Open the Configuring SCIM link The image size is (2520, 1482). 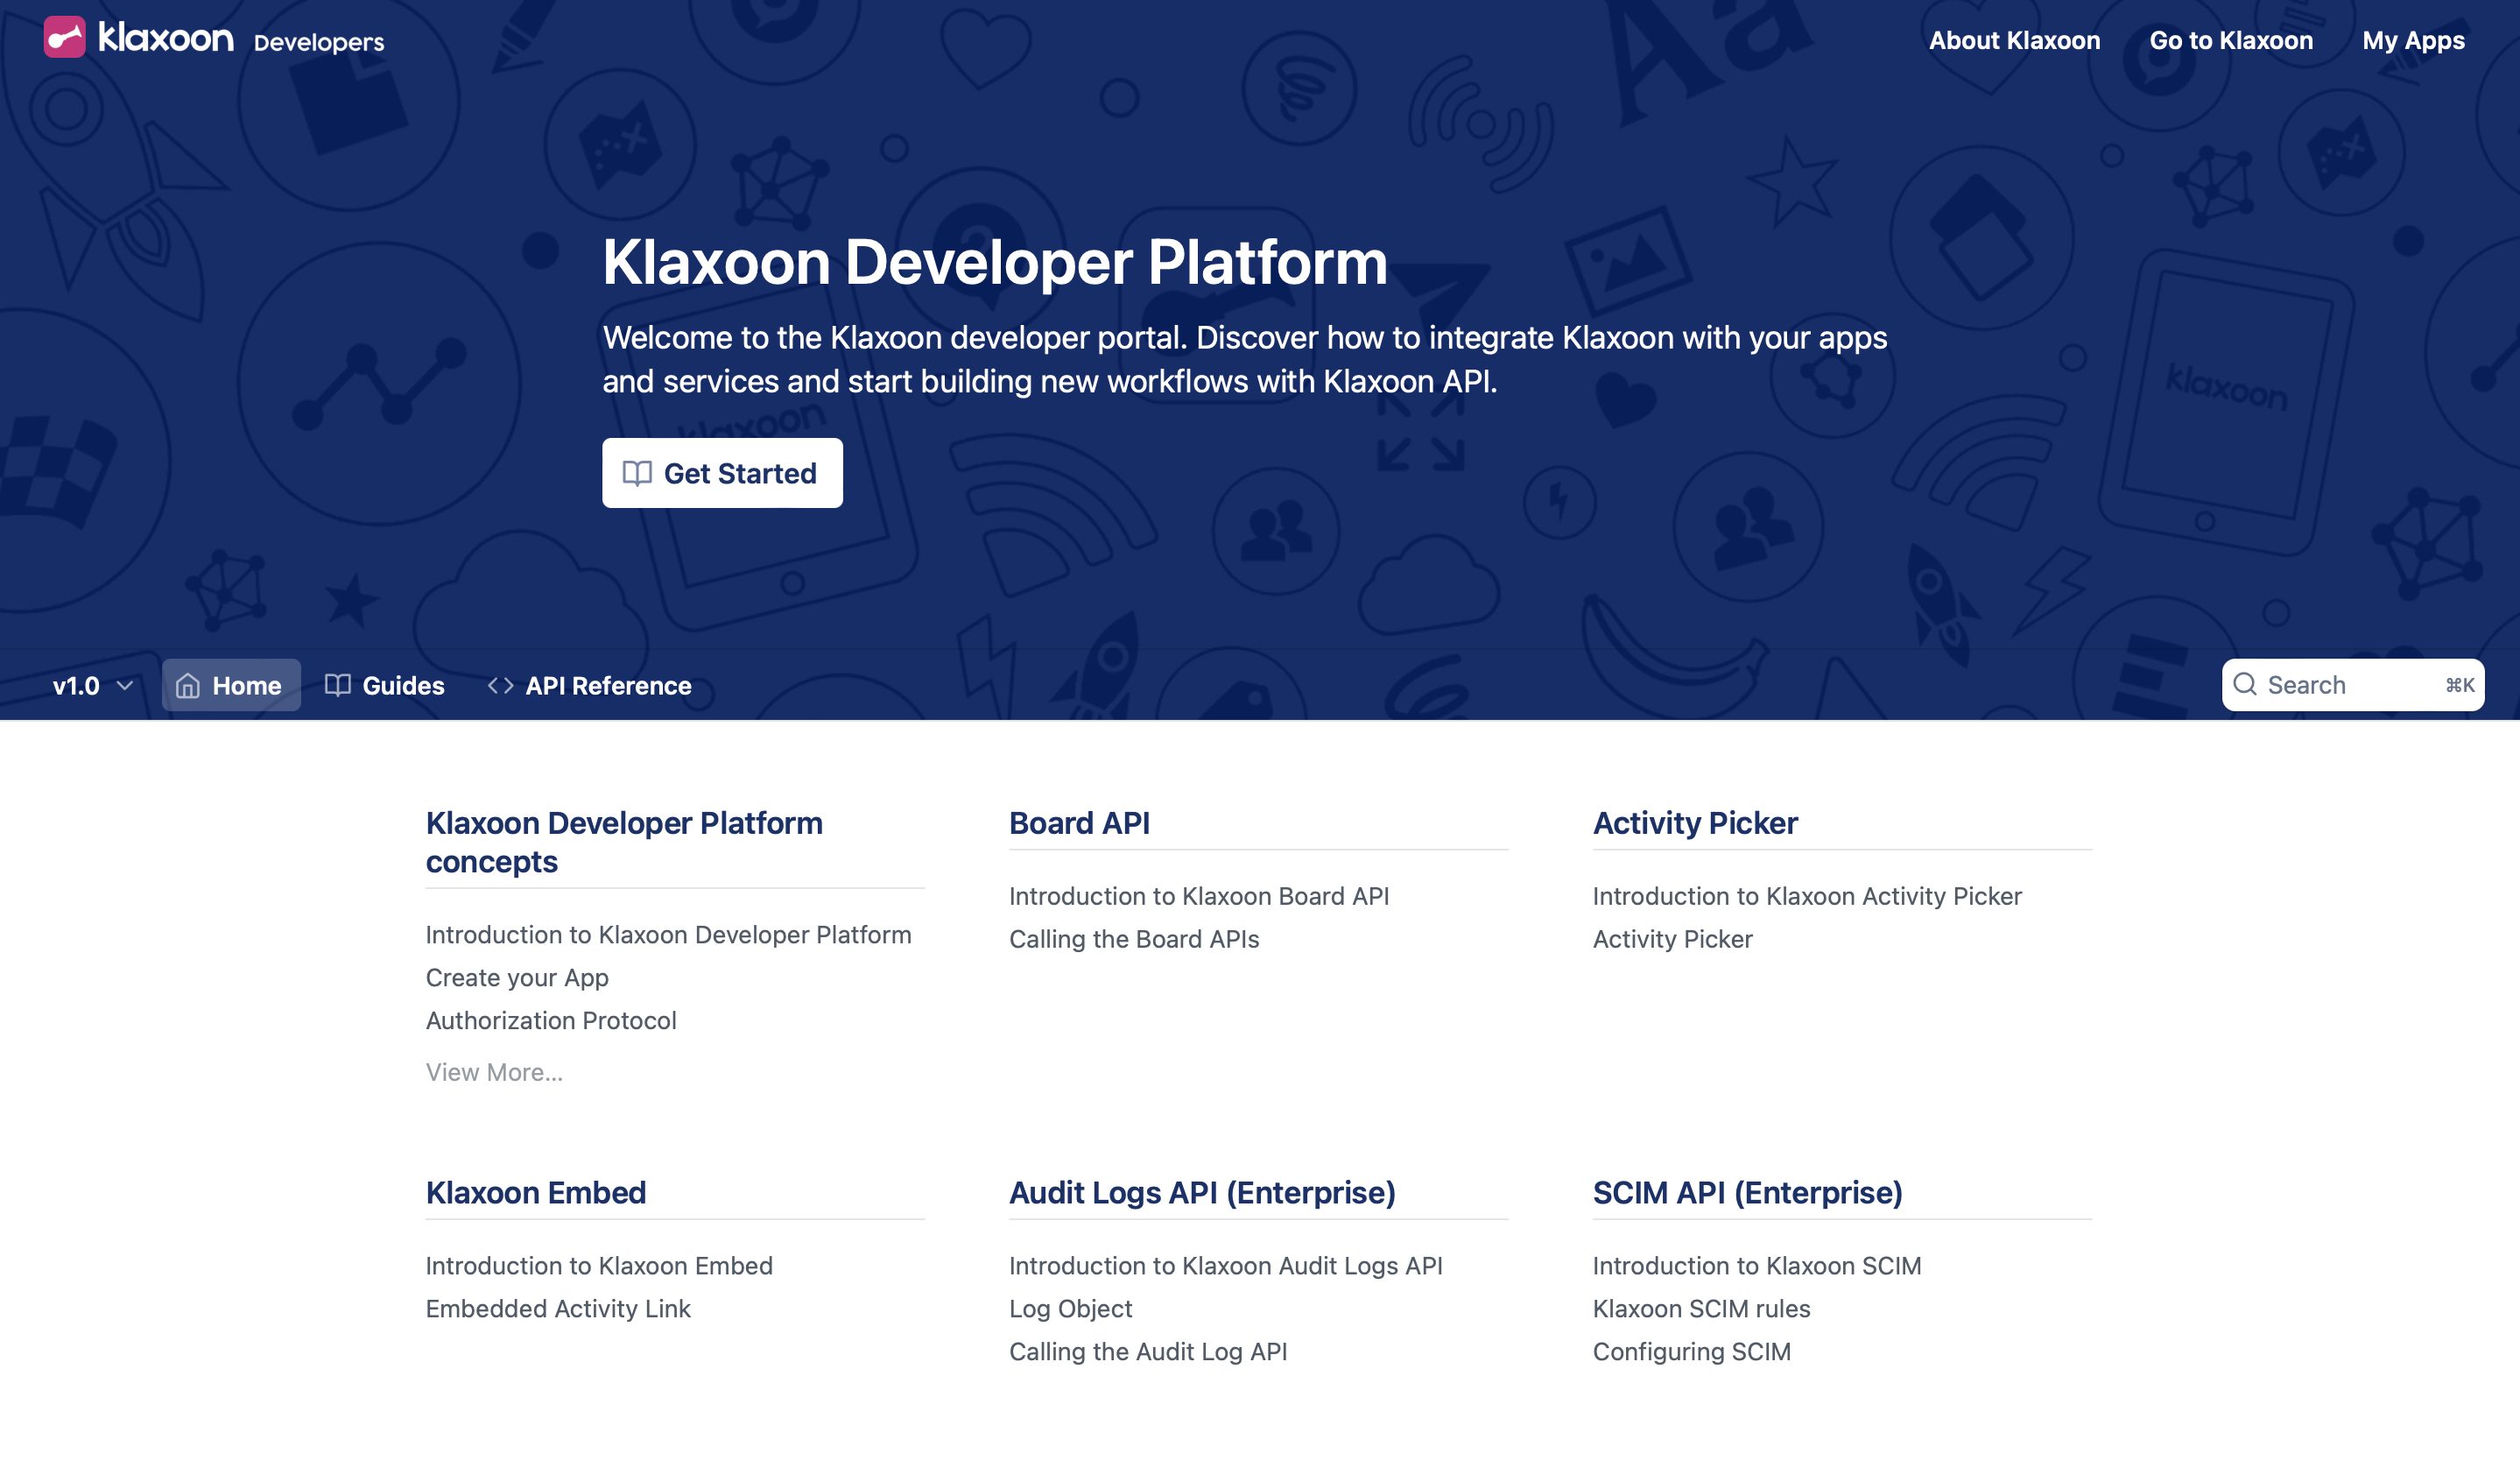(1691, 1351)
